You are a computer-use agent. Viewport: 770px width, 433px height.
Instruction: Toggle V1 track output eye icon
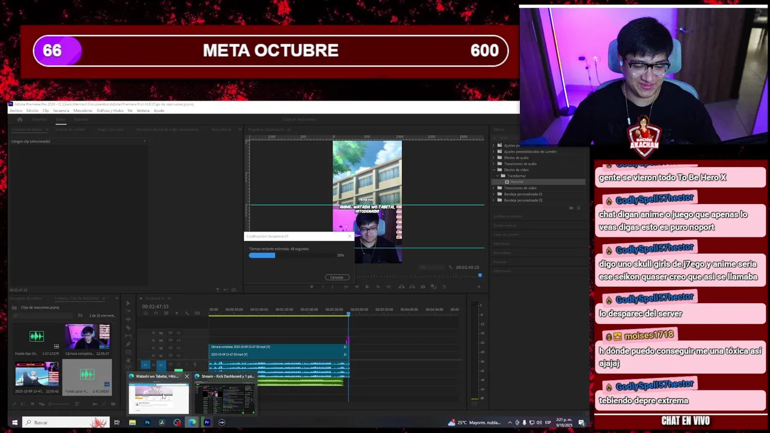179,355
